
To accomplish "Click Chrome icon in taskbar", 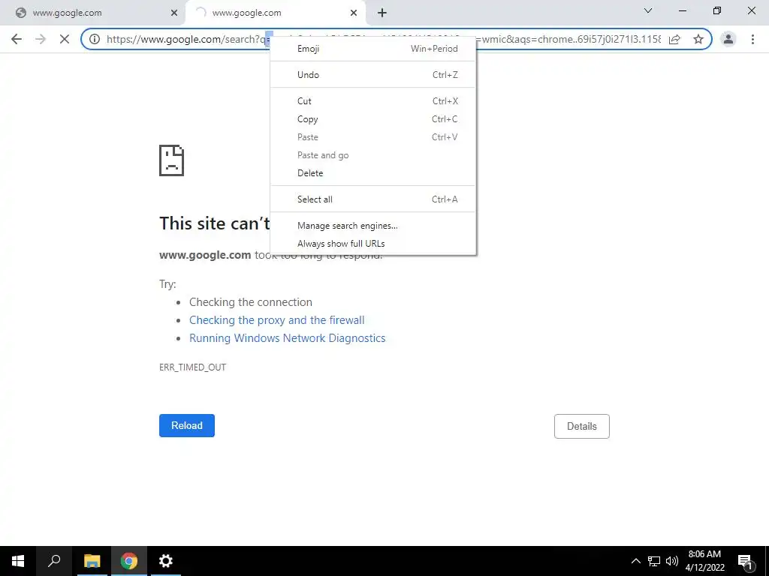I will [129, 561].
